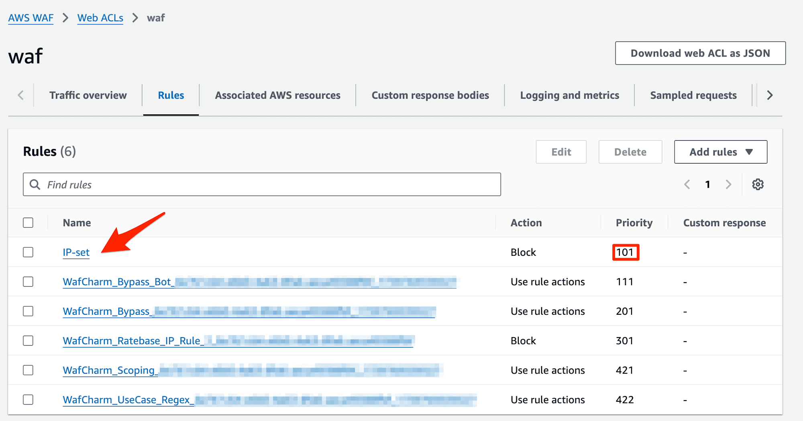Expand the Add rules dropdown
Image resolution: width=803 pixels, height=421 pixels.
[x=721, y=152]
